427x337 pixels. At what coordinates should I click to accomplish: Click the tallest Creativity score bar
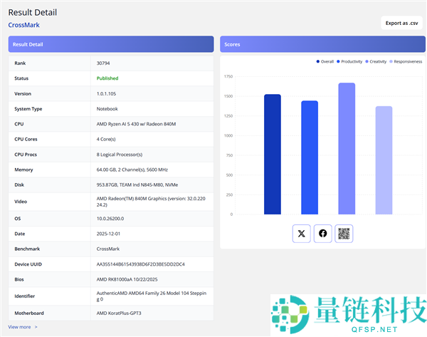tap(347, 148)
